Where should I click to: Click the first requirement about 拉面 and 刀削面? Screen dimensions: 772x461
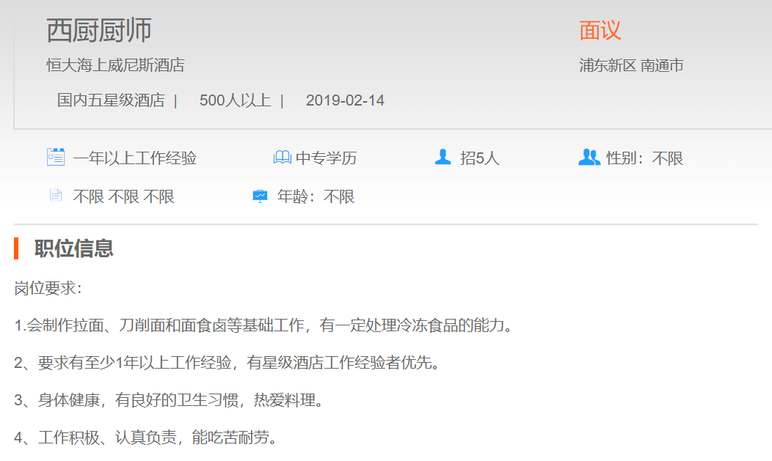point(263,325)
